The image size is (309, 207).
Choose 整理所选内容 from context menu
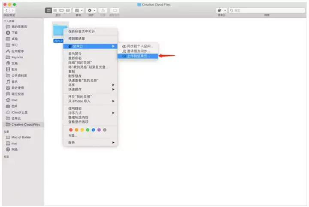pos(90,117)
